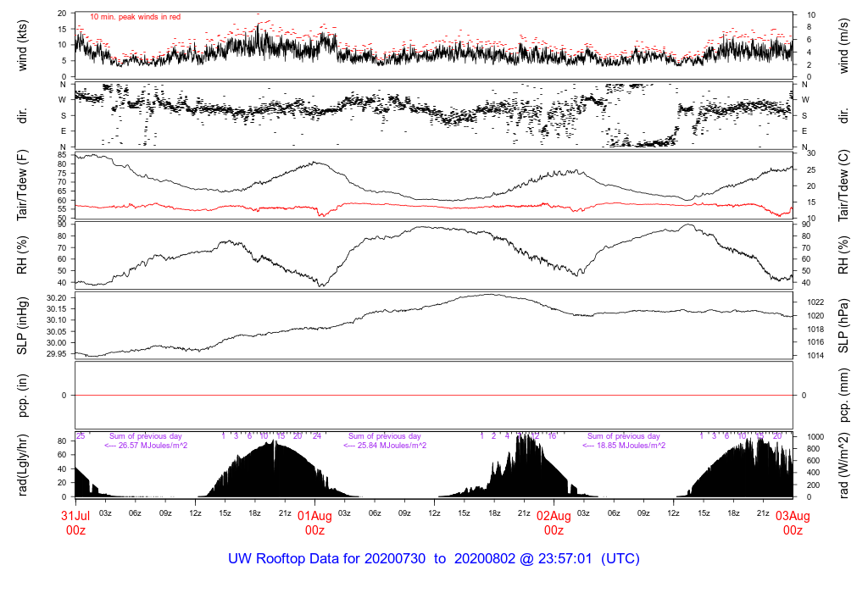Click the 31Jul 00z date marker
Image resolution: width=868 pixels, height=593 pixels.
(x=75, y=523)
